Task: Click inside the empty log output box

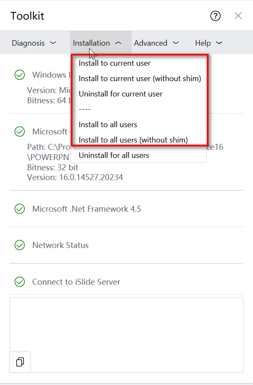Action: click(126, 335)
